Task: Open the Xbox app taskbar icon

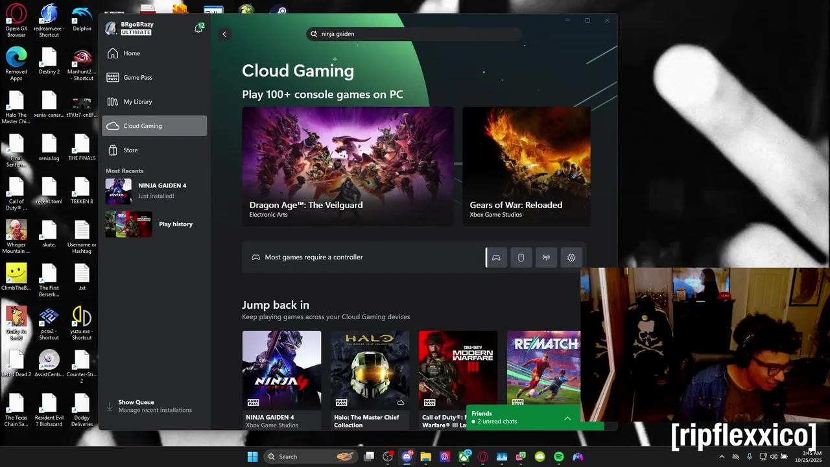Action: pos(464,457)
